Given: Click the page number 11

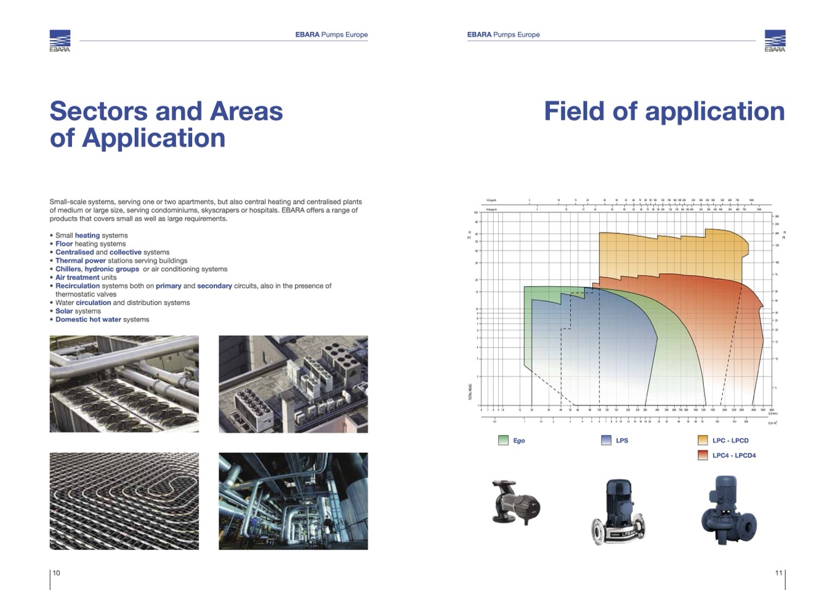Looking at the screenshot, I should (x=778, y=573).
